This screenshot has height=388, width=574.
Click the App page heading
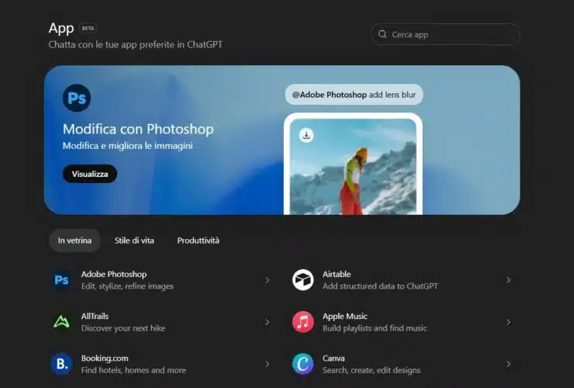click(61, 28)
